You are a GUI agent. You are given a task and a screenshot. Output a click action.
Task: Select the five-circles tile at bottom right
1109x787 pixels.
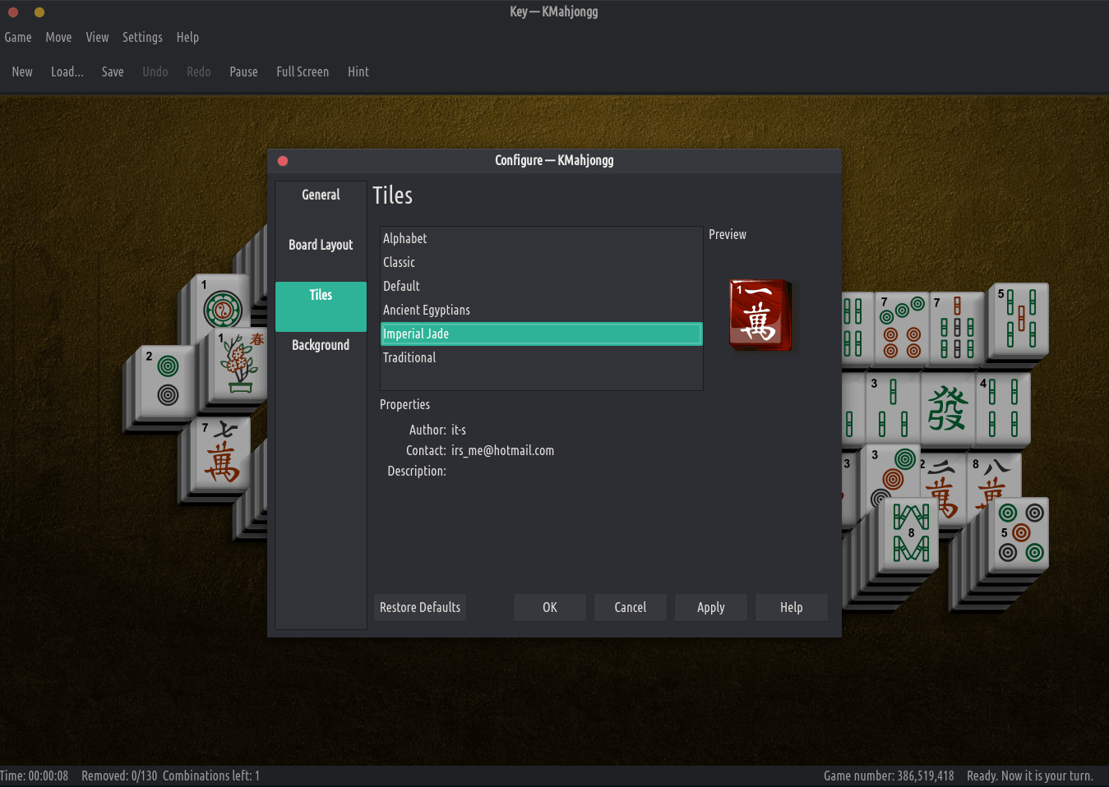[1020, 533]
